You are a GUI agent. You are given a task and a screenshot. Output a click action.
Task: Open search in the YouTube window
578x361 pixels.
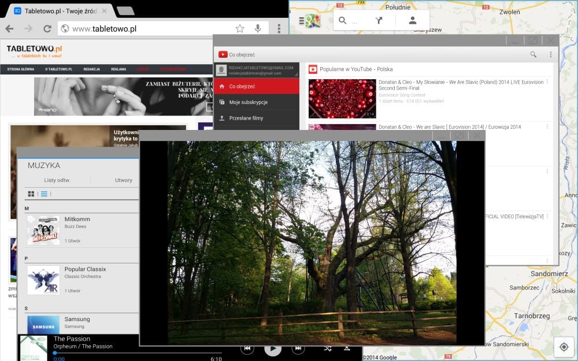[533, 54]
